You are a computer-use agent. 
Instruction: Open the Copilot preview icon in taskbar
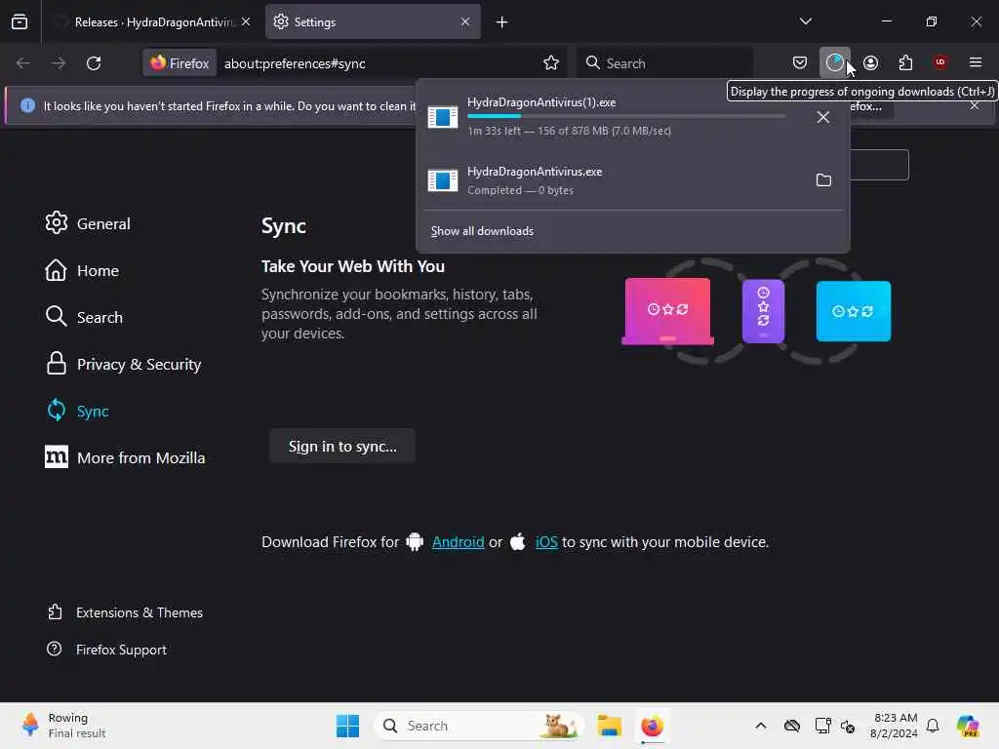pos(968,726)
